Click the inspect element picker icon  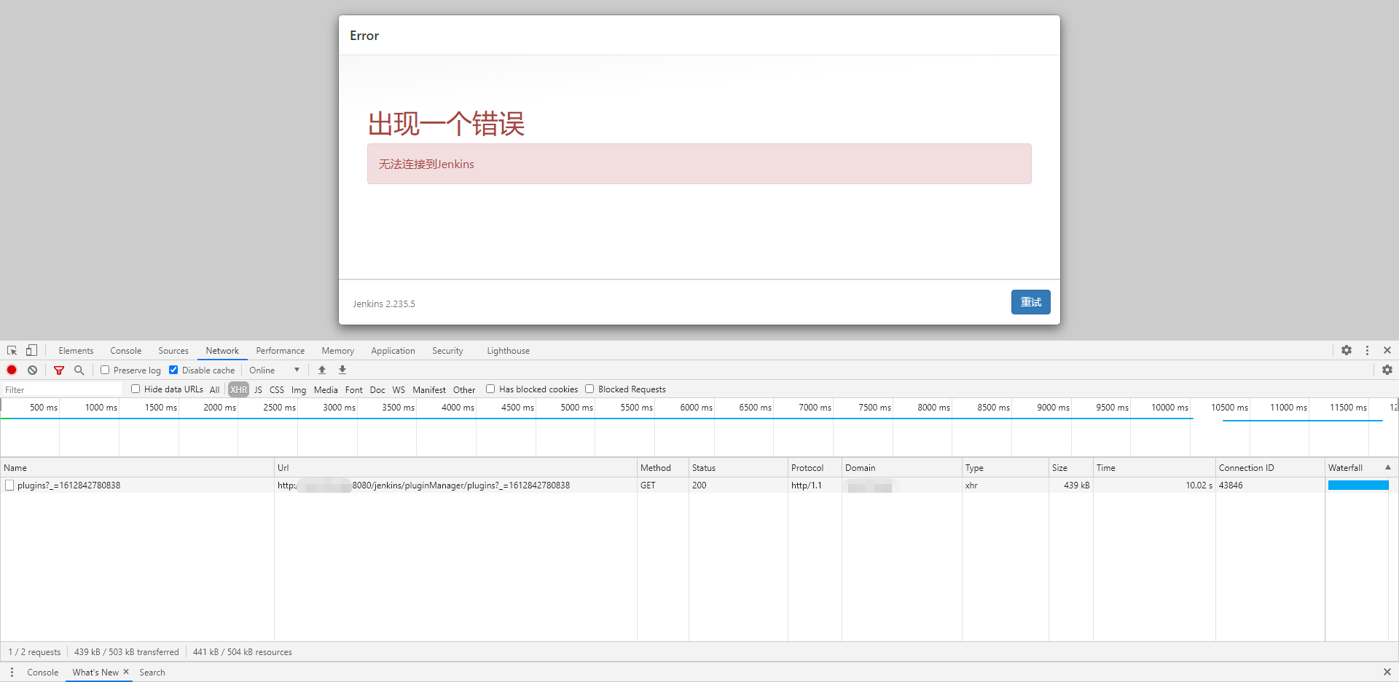point(12,350)
